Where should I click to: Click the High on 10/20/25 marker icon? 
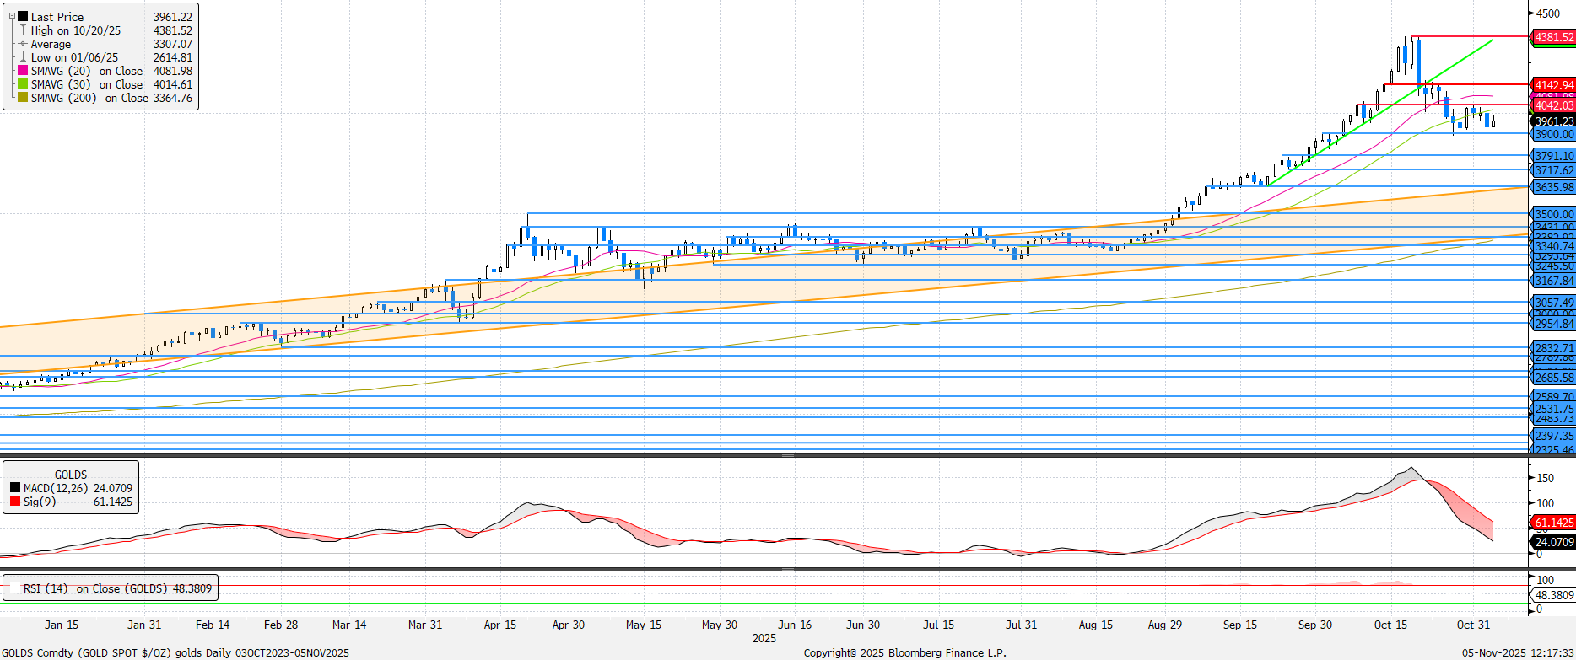[23, 30]
